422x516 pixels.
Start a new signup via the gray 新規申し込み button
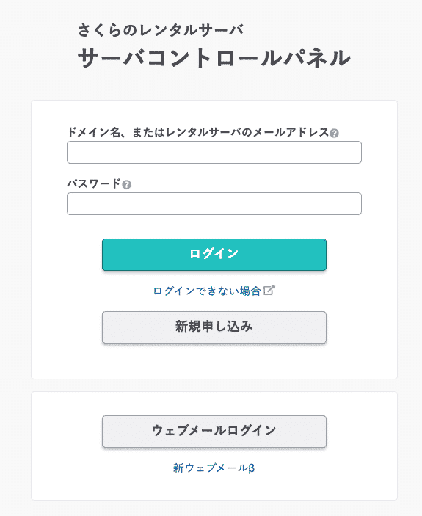click(x=214, y=327)
